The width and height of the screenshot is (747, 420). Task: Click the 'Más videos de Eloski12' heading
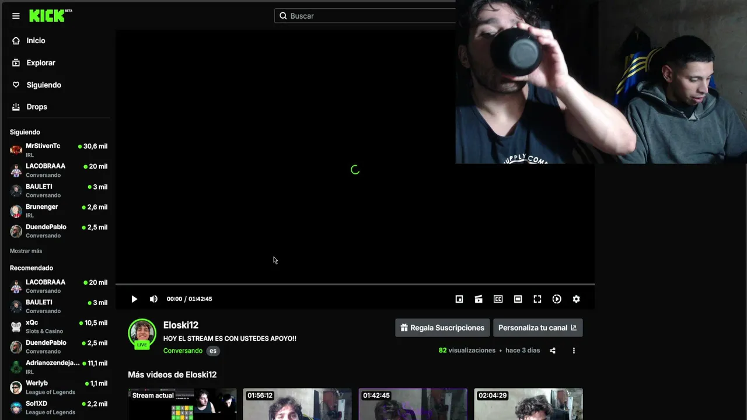172,374
